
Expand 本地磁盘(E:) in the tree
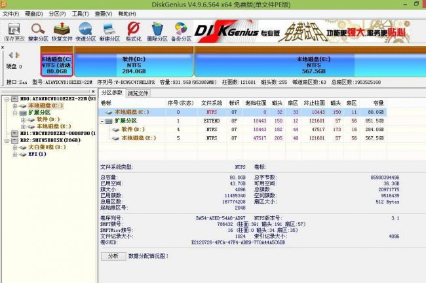click(23, 126)
